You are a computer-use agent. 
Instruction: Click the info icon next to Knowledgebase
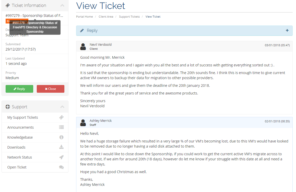[x=61, y=137]
